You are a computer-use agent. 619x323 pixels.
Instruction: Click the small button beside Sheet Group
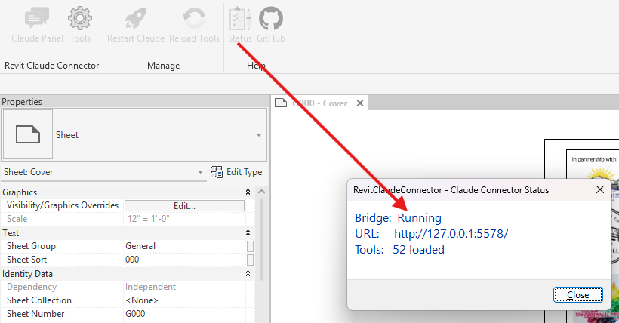[250, 246]
